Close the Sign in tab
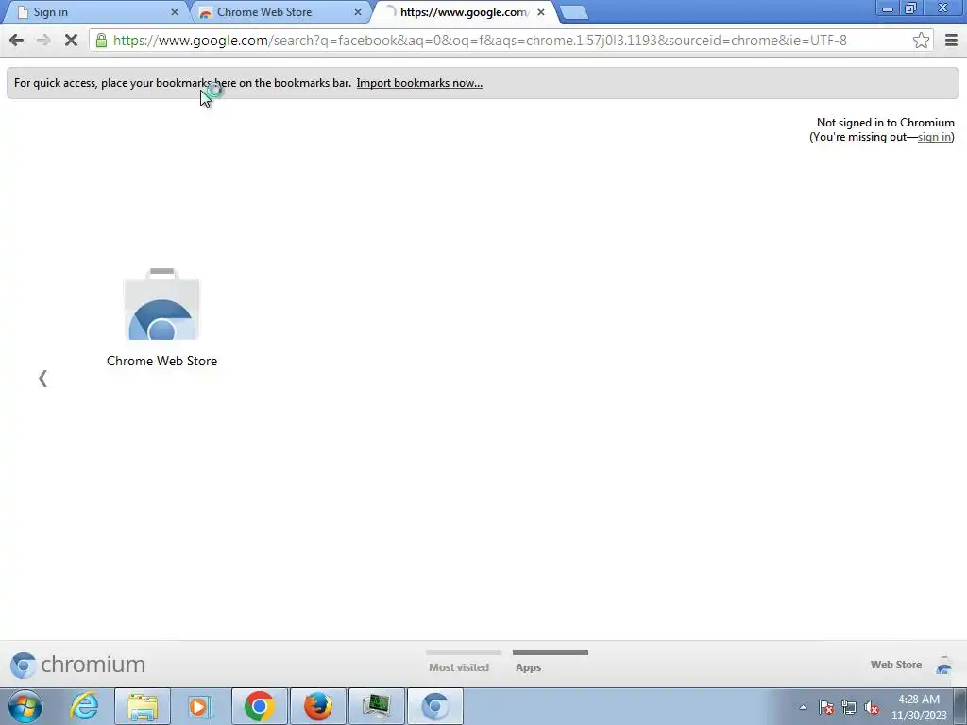Screen dimensions: 967x725 point(174,12)
